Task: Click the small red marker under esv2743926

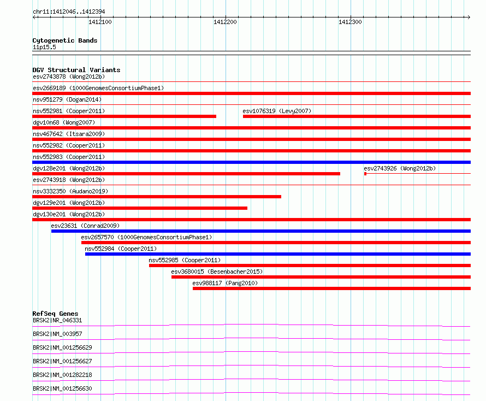Action: coord(365,174)
